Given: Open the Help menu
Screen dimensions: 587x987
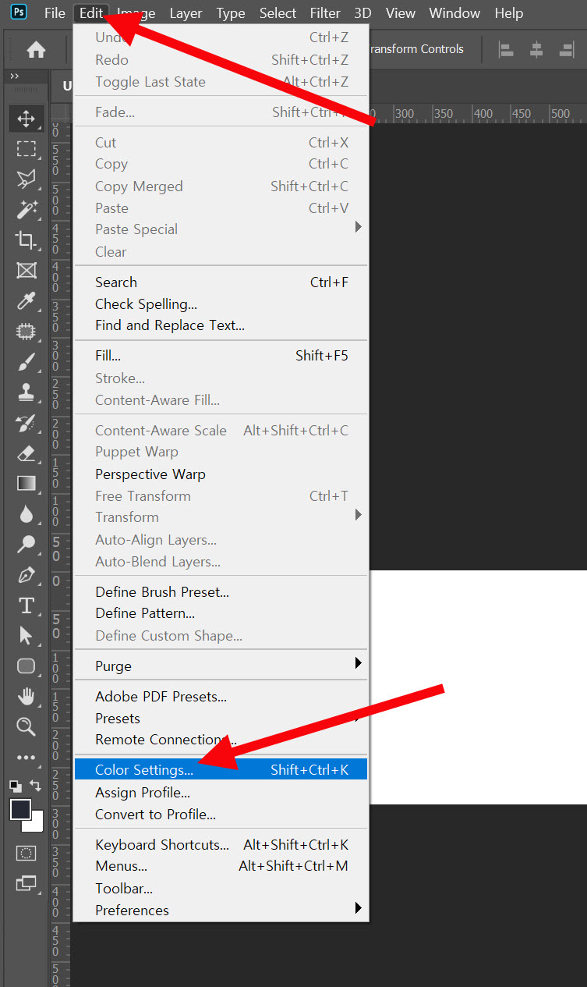Looking at the screenshot, I should click(x=509, y=13).
